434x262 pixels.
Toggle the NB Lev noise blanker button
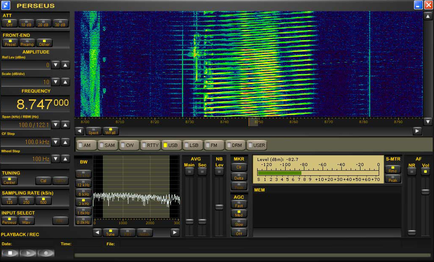(x=219, y=172)
